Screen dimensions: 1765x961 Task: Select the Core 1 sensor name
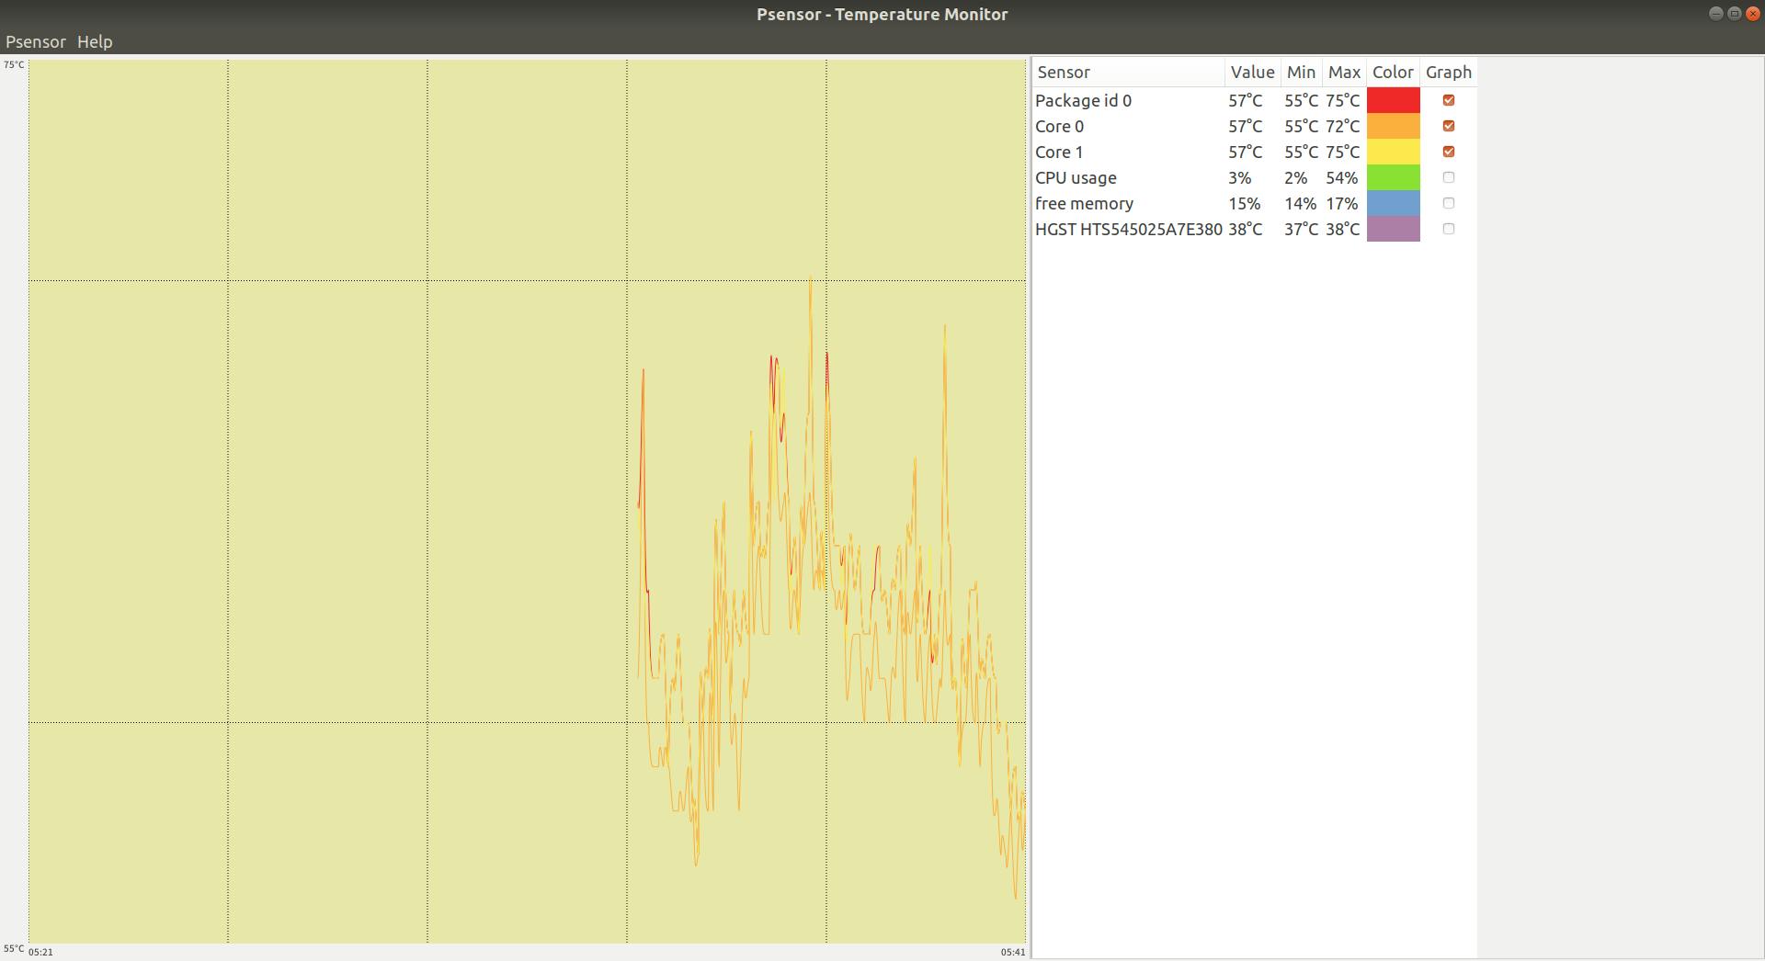[1059, 152]
